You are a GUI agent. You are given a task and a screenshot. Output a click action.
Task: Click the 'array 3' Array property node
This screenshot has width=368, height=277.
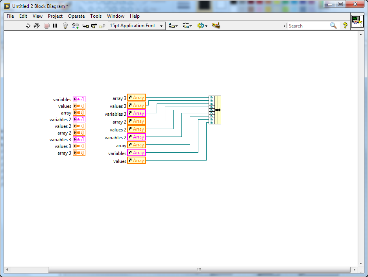point(137,98)
